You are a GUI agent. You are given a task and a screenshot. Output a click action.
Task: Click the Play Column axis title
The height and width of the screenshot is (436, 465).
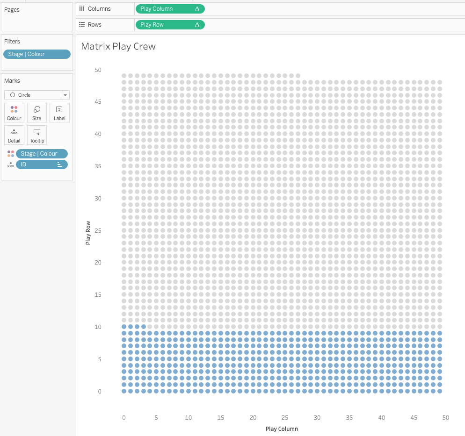(282, 429)
